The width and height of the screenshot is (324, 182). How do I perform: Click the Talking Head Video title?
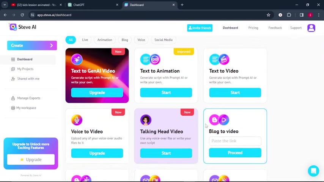tap(161, 132)
